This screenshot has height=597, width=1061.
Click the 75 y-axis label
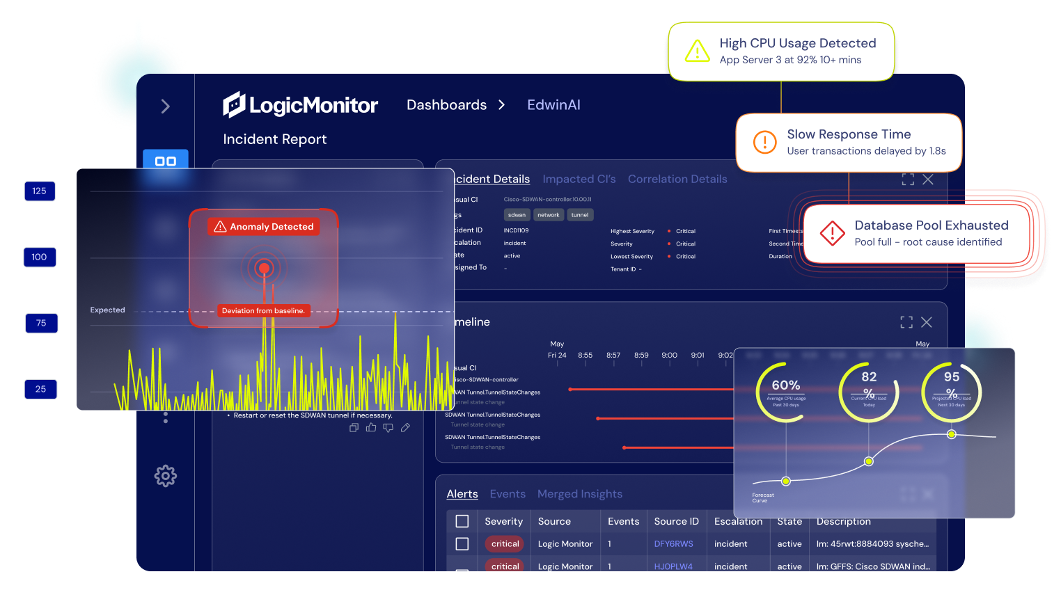41,323
